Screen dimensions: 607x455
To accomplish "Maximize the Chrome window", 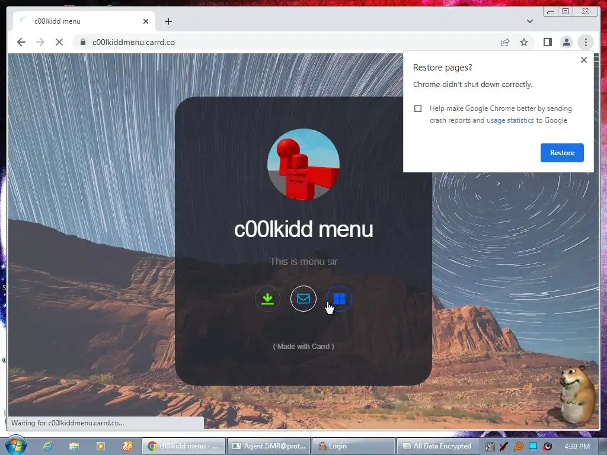I will click(x=566, y=11).
